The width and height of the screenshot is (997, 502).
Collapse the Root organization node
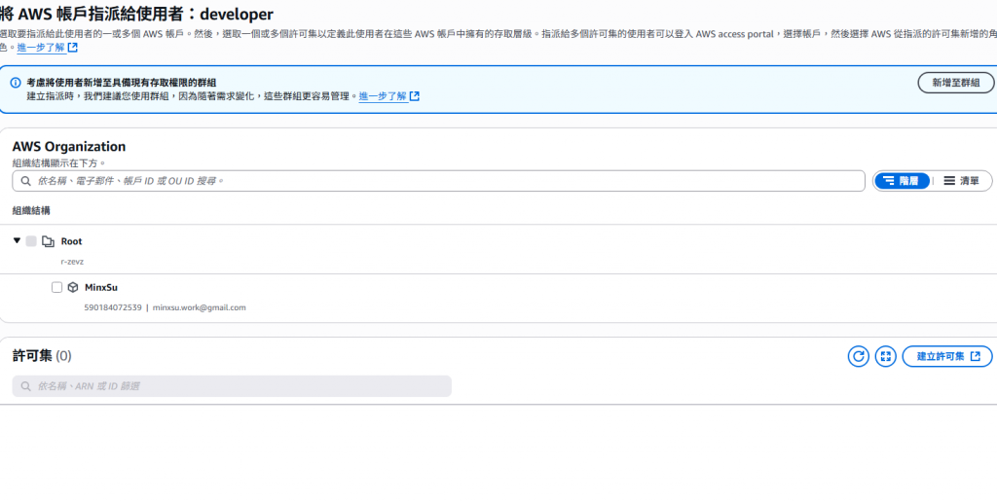[x=18, y=241]
